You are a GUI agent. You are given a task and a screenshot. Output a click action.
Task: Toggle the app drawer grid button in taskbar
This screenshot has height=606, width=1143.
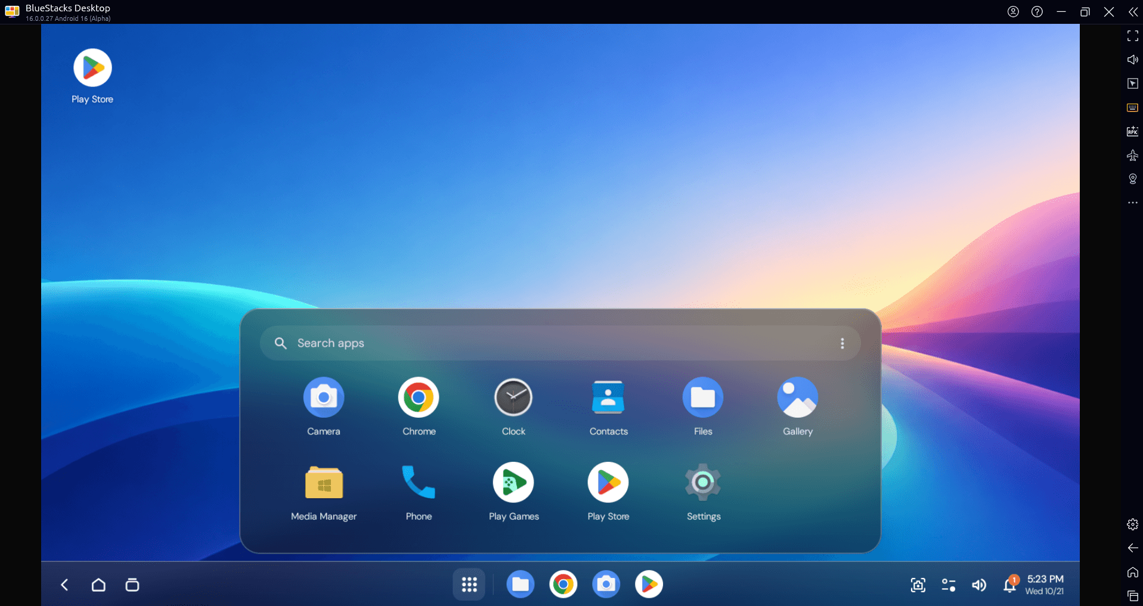coord(469,585)
